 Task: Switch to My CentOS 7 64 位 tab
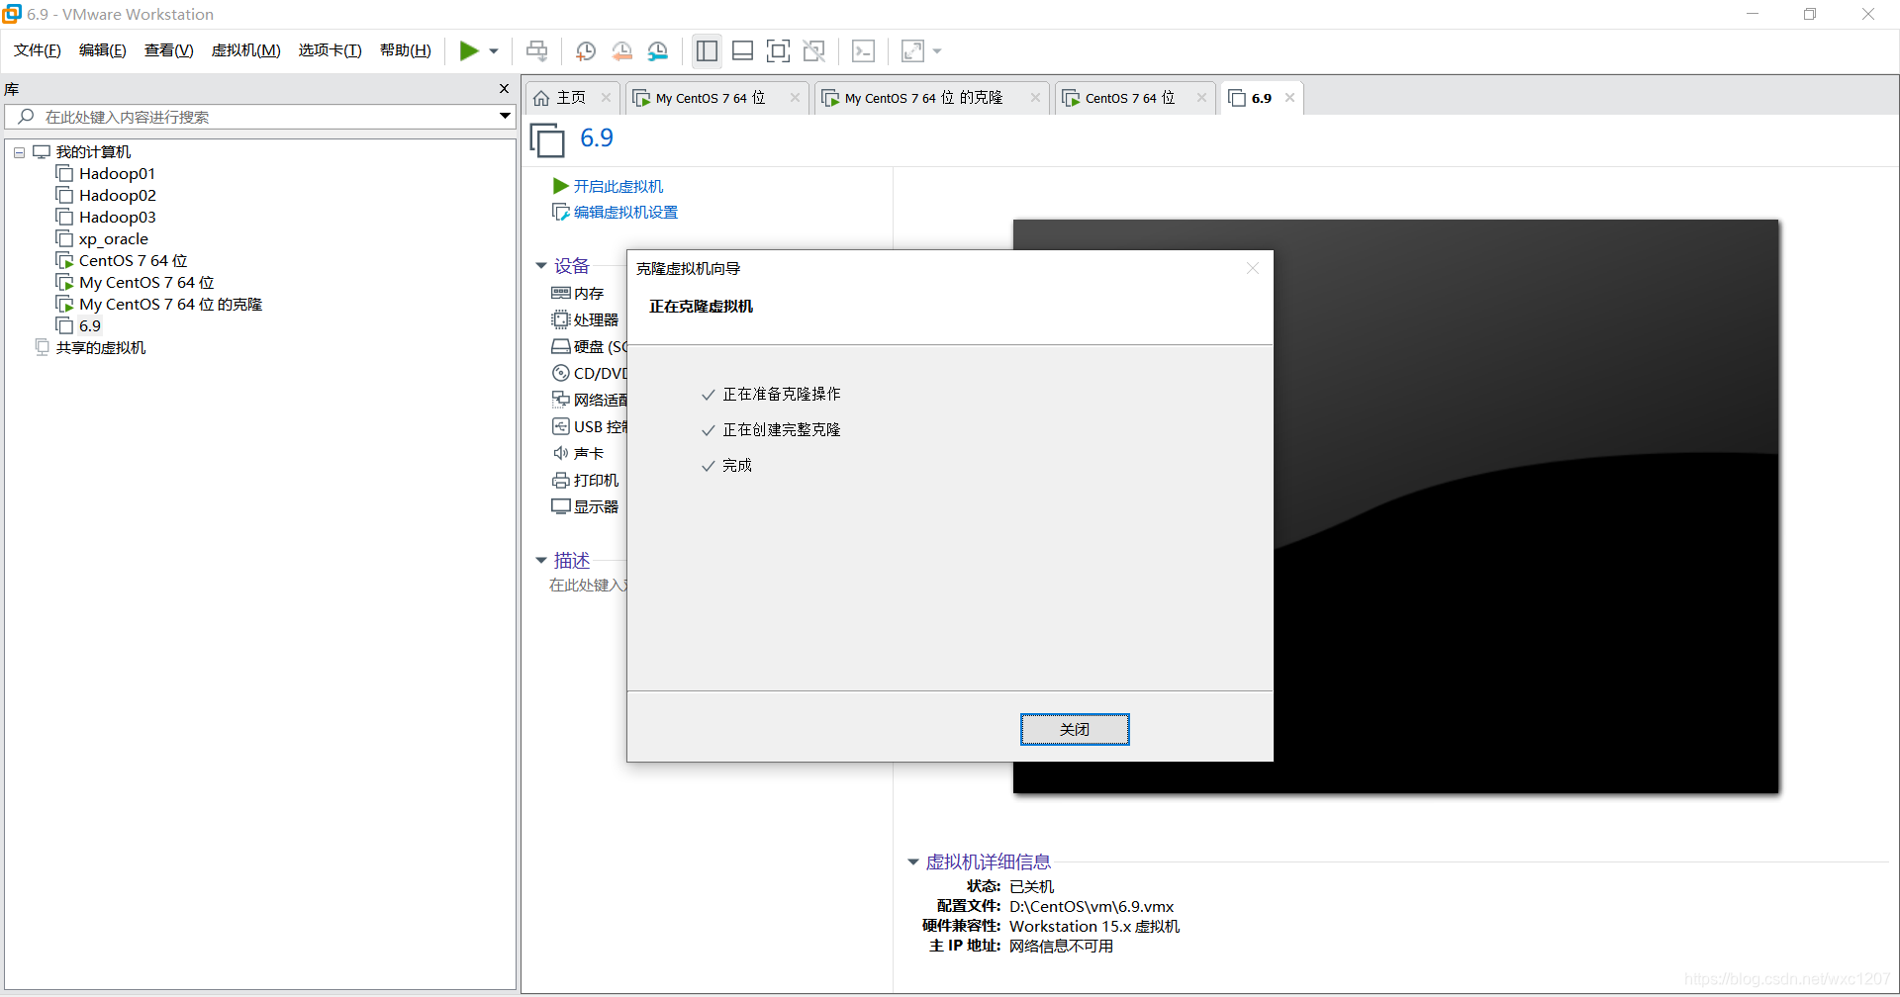(710, 98)
